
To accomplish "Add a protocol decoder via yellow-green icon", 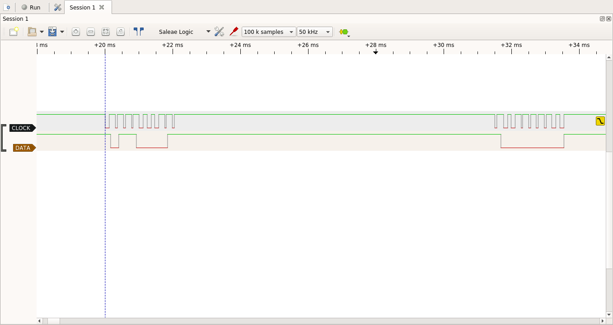I will tap(344, 32).
